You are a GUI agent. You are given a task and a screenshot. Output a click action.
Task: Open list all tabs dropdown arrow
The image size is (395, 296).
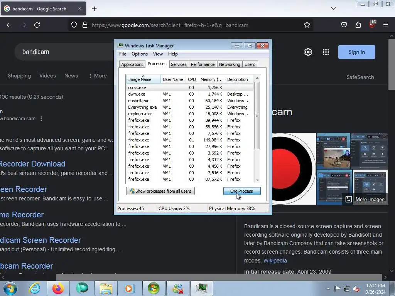pos(333,8)
